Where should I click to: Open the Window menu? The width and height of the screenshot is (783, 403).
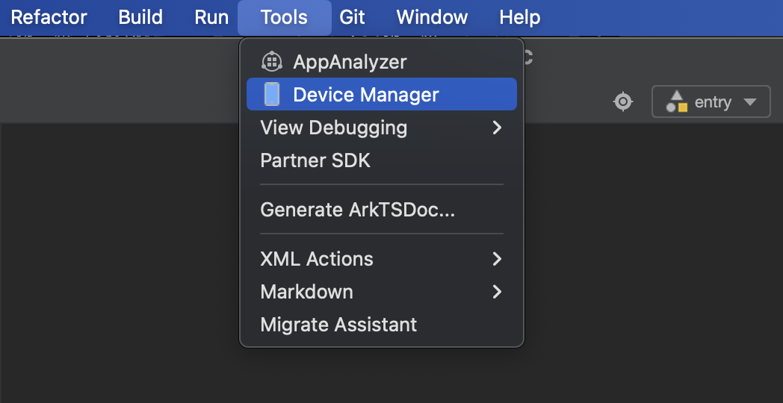[x=432, y=17]
